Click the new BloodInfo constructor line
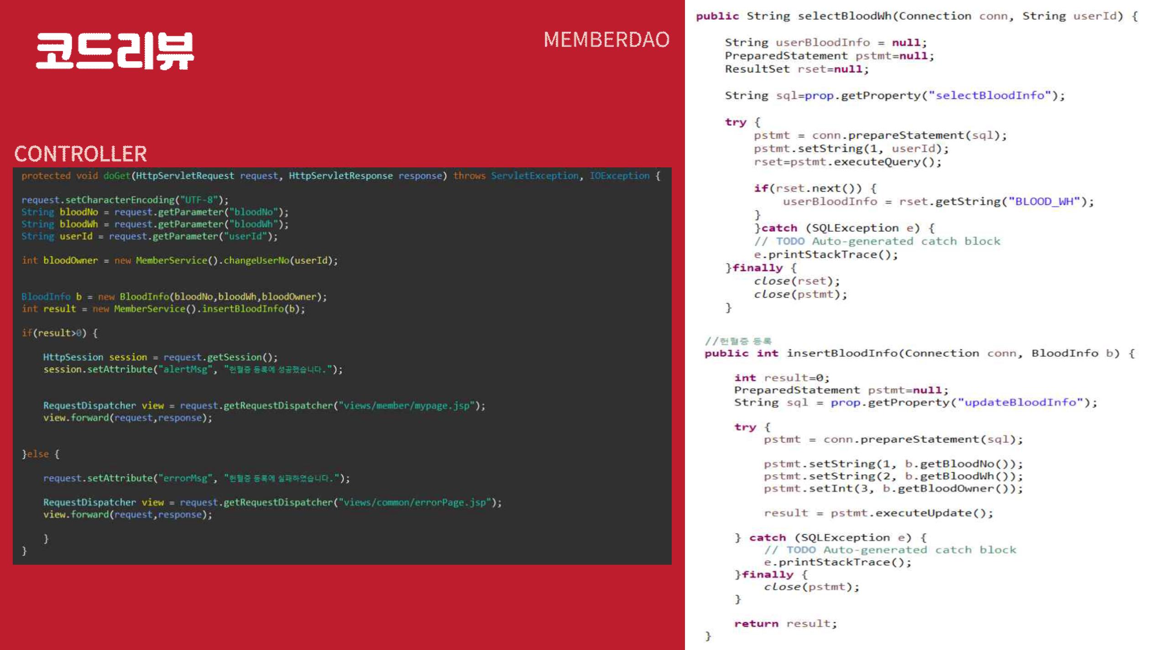The width and height of the screenshot is (1160, 650). pyautogui.click(x=174, y=297)
